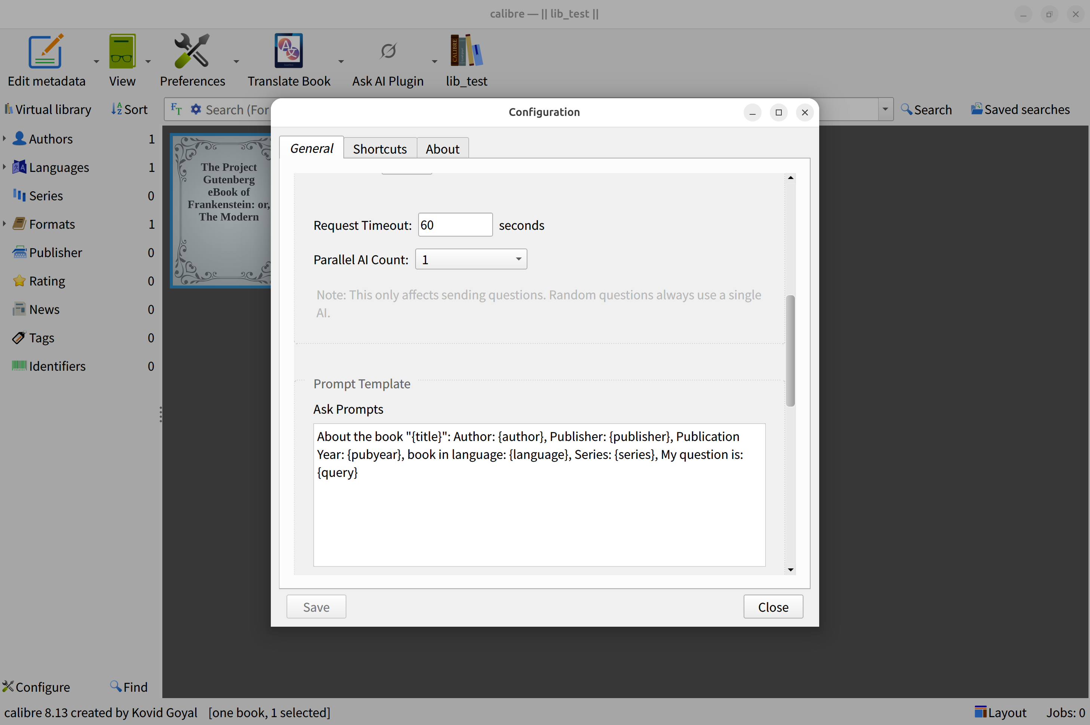Click the configuration dialog vertical scrollbar
The image size is (1090, 725).
click(x=790, y=351)
